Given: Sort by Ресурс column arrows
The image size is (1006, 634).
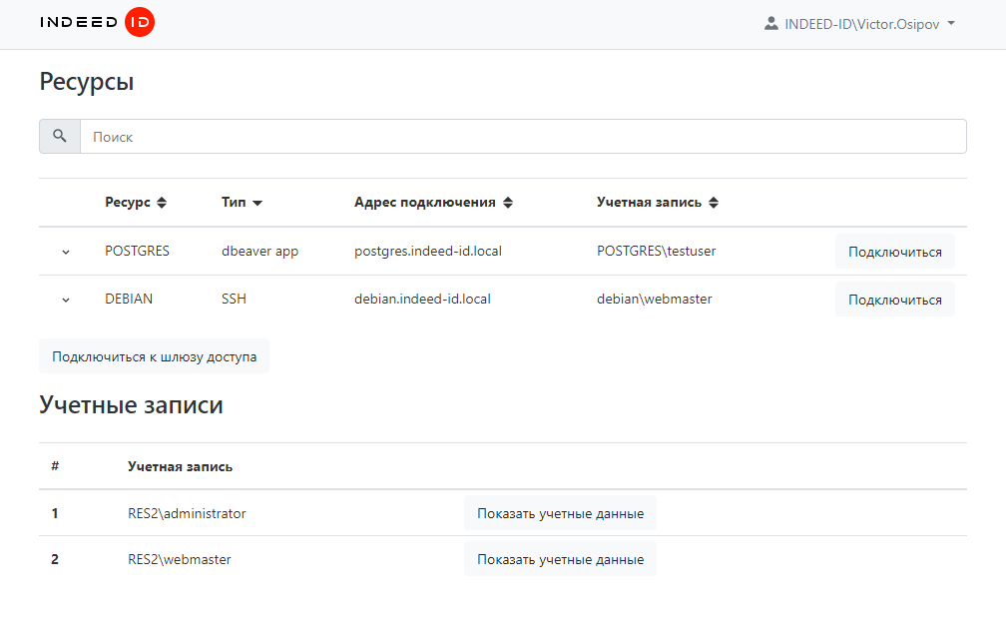Looking at the screenshot, I should click(x=162, y=203).
